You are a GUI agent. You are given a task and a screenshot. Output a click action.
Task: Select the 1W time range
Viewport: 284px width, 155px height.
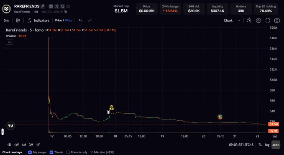[x=16, y=145]
